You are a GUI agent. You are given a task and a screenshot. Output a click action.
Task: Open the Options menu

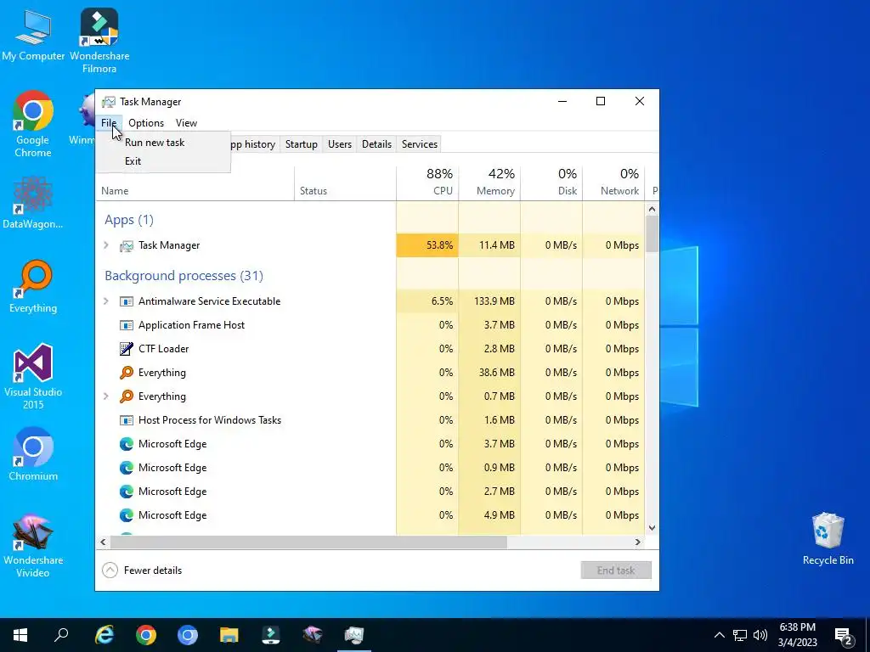tap(146, 123)
